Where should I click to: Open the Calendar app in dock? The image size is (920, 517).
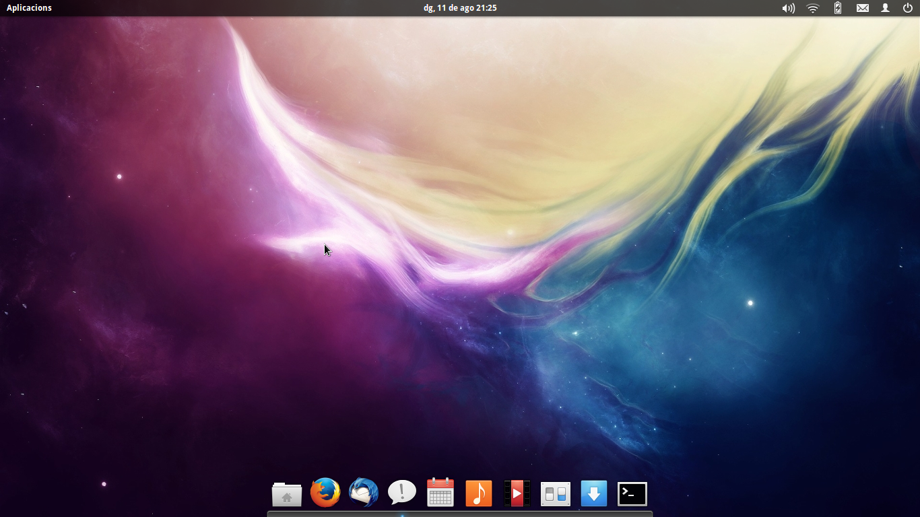click(440, 493)
